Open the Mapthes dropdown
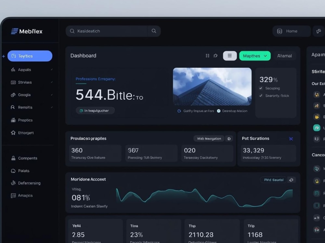This screenshot has width=325, height=243. [x=255, y=56]
